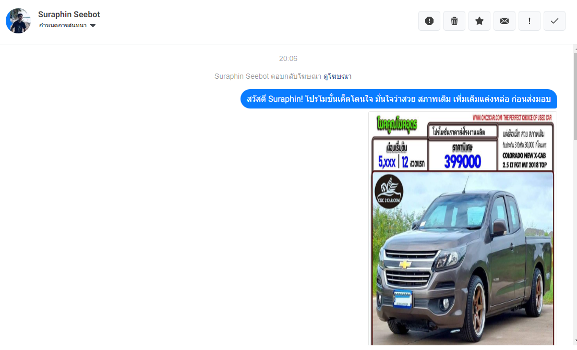Delete conversation using the trash icon
This screenshot has height=350, width=577.
(x=454, y=21)
